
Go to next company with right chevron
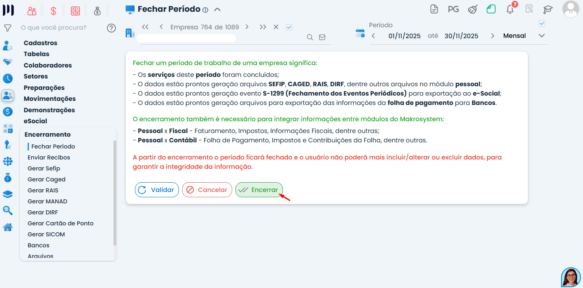[x=247, y=27]
